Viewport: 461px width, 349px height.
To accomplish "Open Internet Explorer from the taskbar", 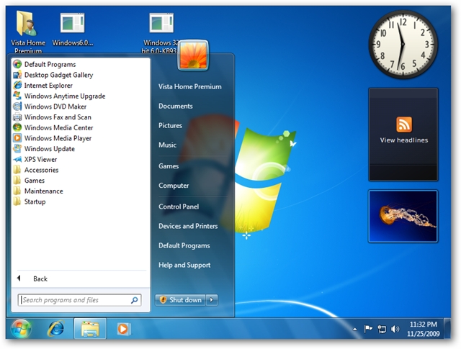I will click(56, 328).
